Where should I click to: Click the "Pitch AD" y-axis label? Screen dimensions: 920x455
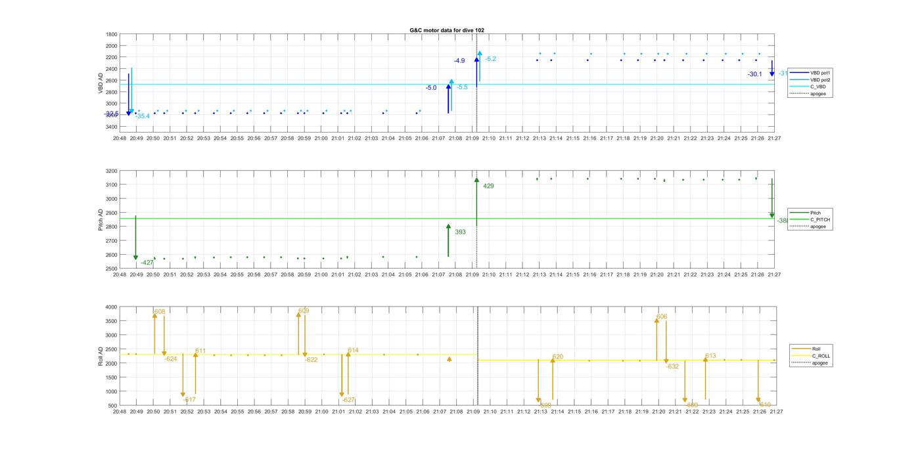tap(101, 219)
